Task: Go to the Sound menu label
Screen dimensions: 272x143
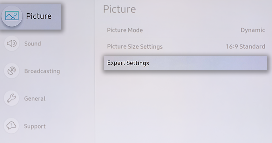Action: coord(33,44)
